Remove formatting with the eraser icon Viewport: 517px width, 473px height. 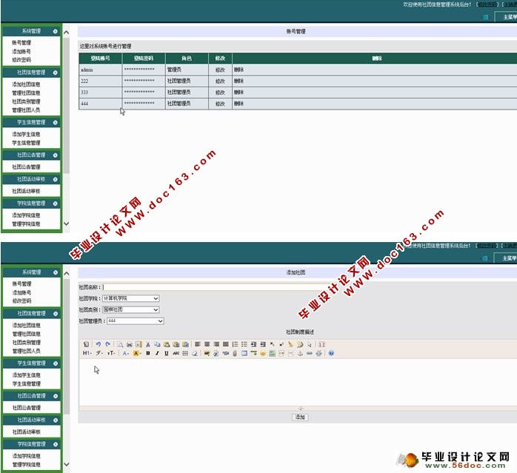195,353
